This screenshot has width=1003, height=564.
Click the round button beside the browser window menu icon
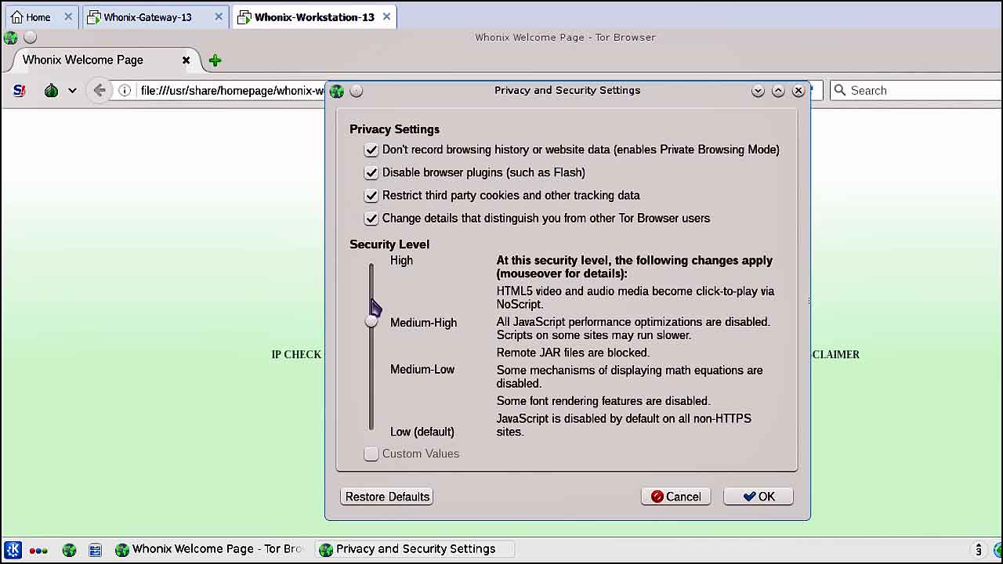(30, 37)
